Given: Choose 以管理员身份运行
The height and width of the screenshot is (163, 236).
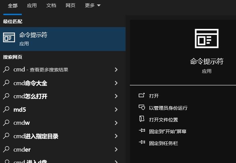Looking at the screenshot, I should (x=168, y=108).
